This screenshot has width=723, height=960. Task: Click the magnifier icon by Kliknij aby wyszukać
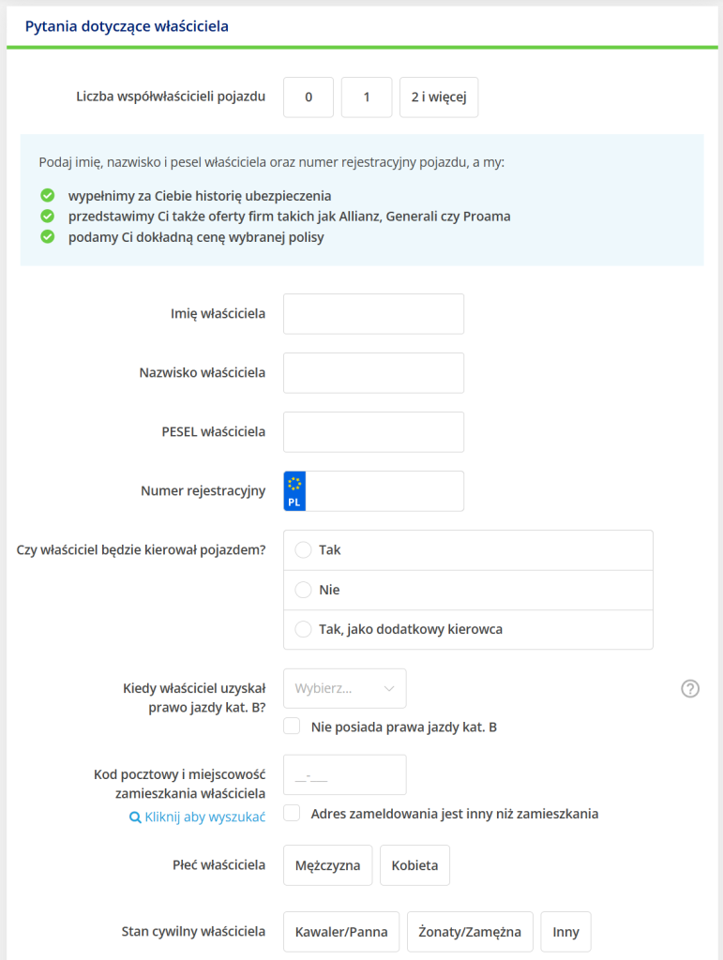coord(135,817)
